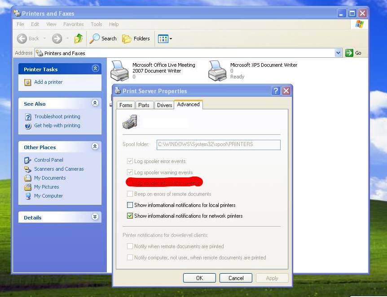Open the My Computer link
The height and width of the screenshot is (297, 387).
pyautogui.click(x=48, y=196)
